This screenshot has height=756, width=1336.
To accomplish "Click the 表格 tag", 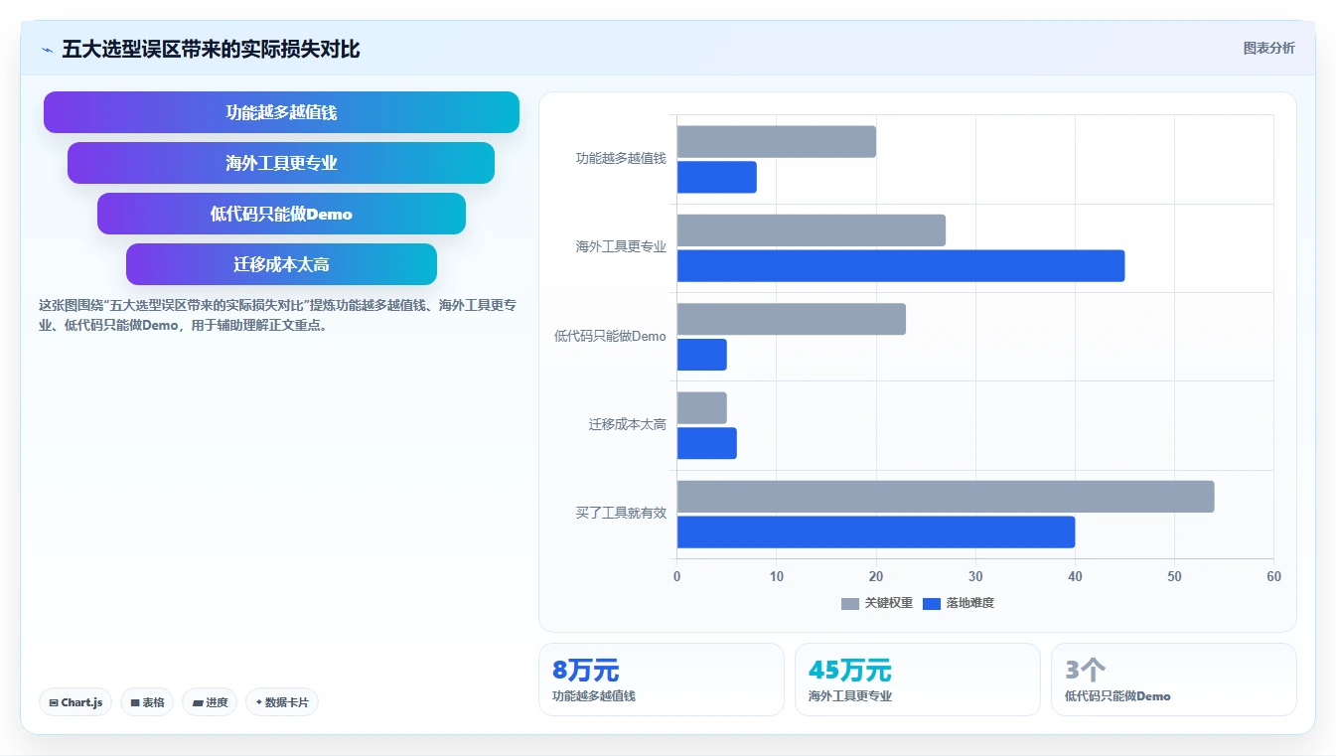I will [147, 702].
